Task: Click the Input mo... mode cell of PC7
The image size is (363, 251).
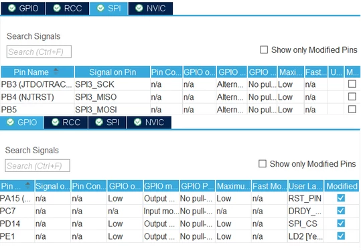Action: (161, 211)
